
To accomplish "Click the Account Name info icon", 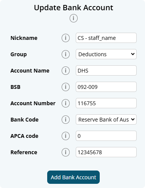I will (65, 71).
